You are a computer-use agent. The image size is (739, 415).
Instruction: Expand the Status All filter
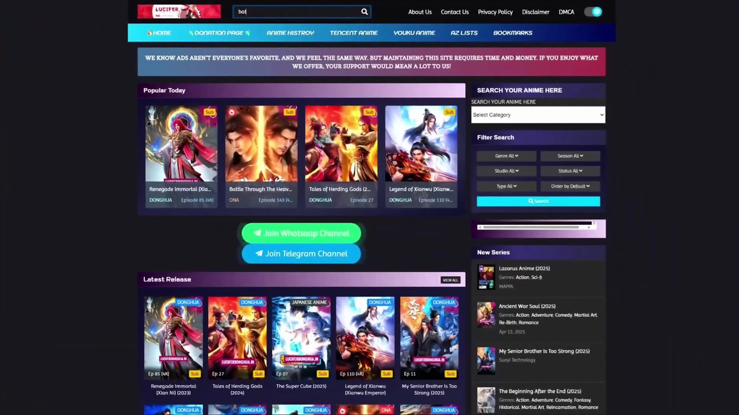570,171
